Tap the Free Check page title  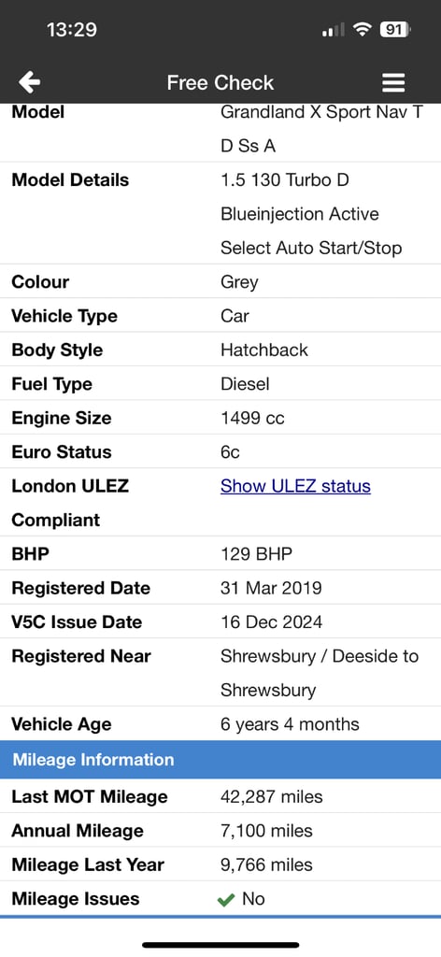point(220,82)
